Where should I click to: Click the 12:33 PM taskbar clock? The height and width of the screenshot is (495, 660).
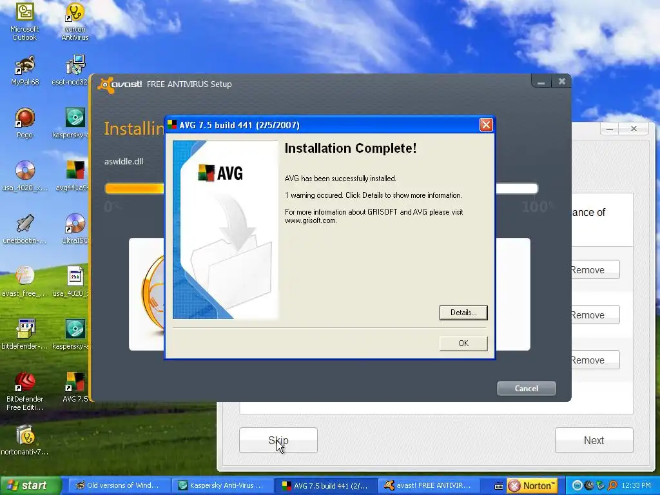coord(636,486)
